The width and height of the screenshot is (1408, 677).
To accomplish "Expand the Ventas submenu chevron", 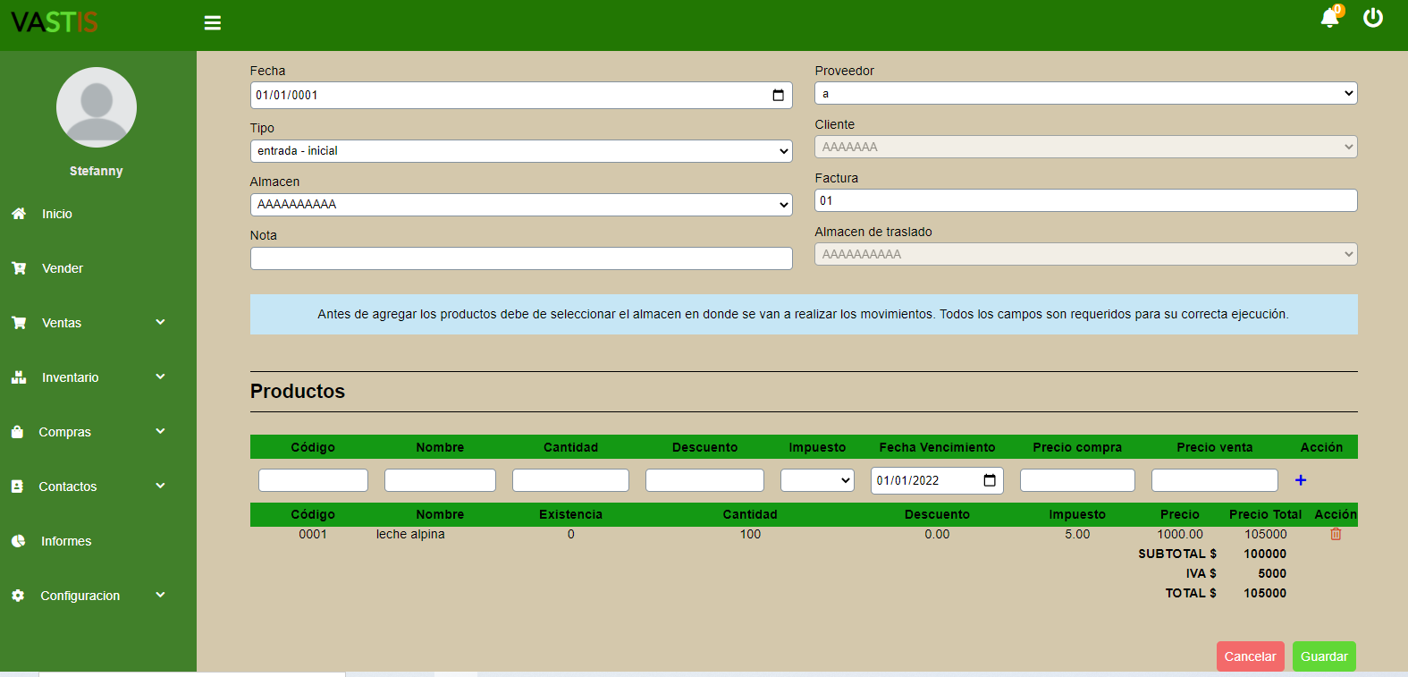I will [160, 322].
